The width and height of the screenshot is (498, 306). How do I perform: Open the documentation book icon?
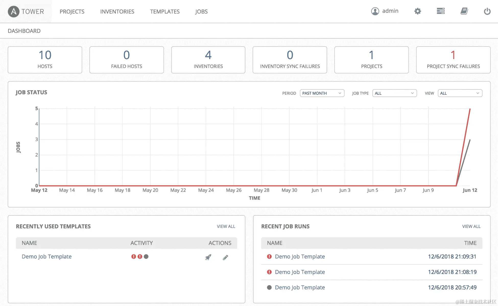(464, 11)
